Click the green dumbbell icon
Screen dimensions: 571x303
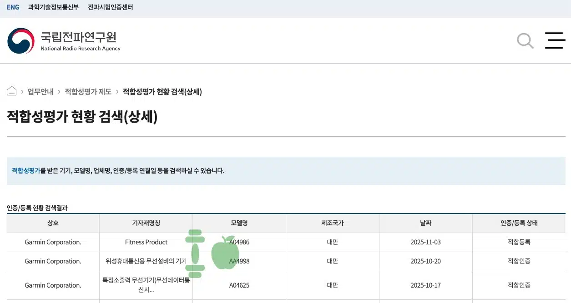196,253
